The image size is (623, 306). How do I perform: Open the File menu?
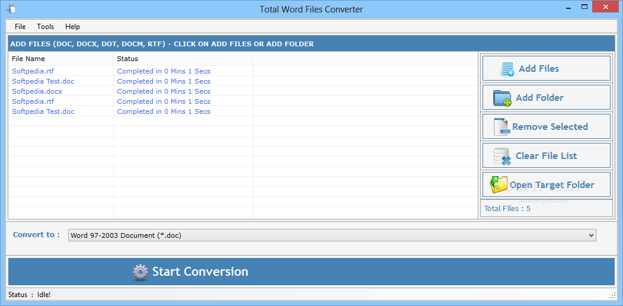pyautogui.click(x=20, y=27)
